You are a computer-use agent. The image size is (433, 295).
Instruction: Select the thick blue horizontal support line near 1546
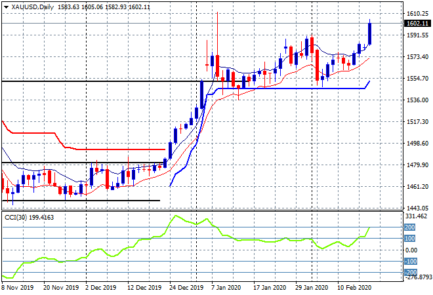point(291,88)
